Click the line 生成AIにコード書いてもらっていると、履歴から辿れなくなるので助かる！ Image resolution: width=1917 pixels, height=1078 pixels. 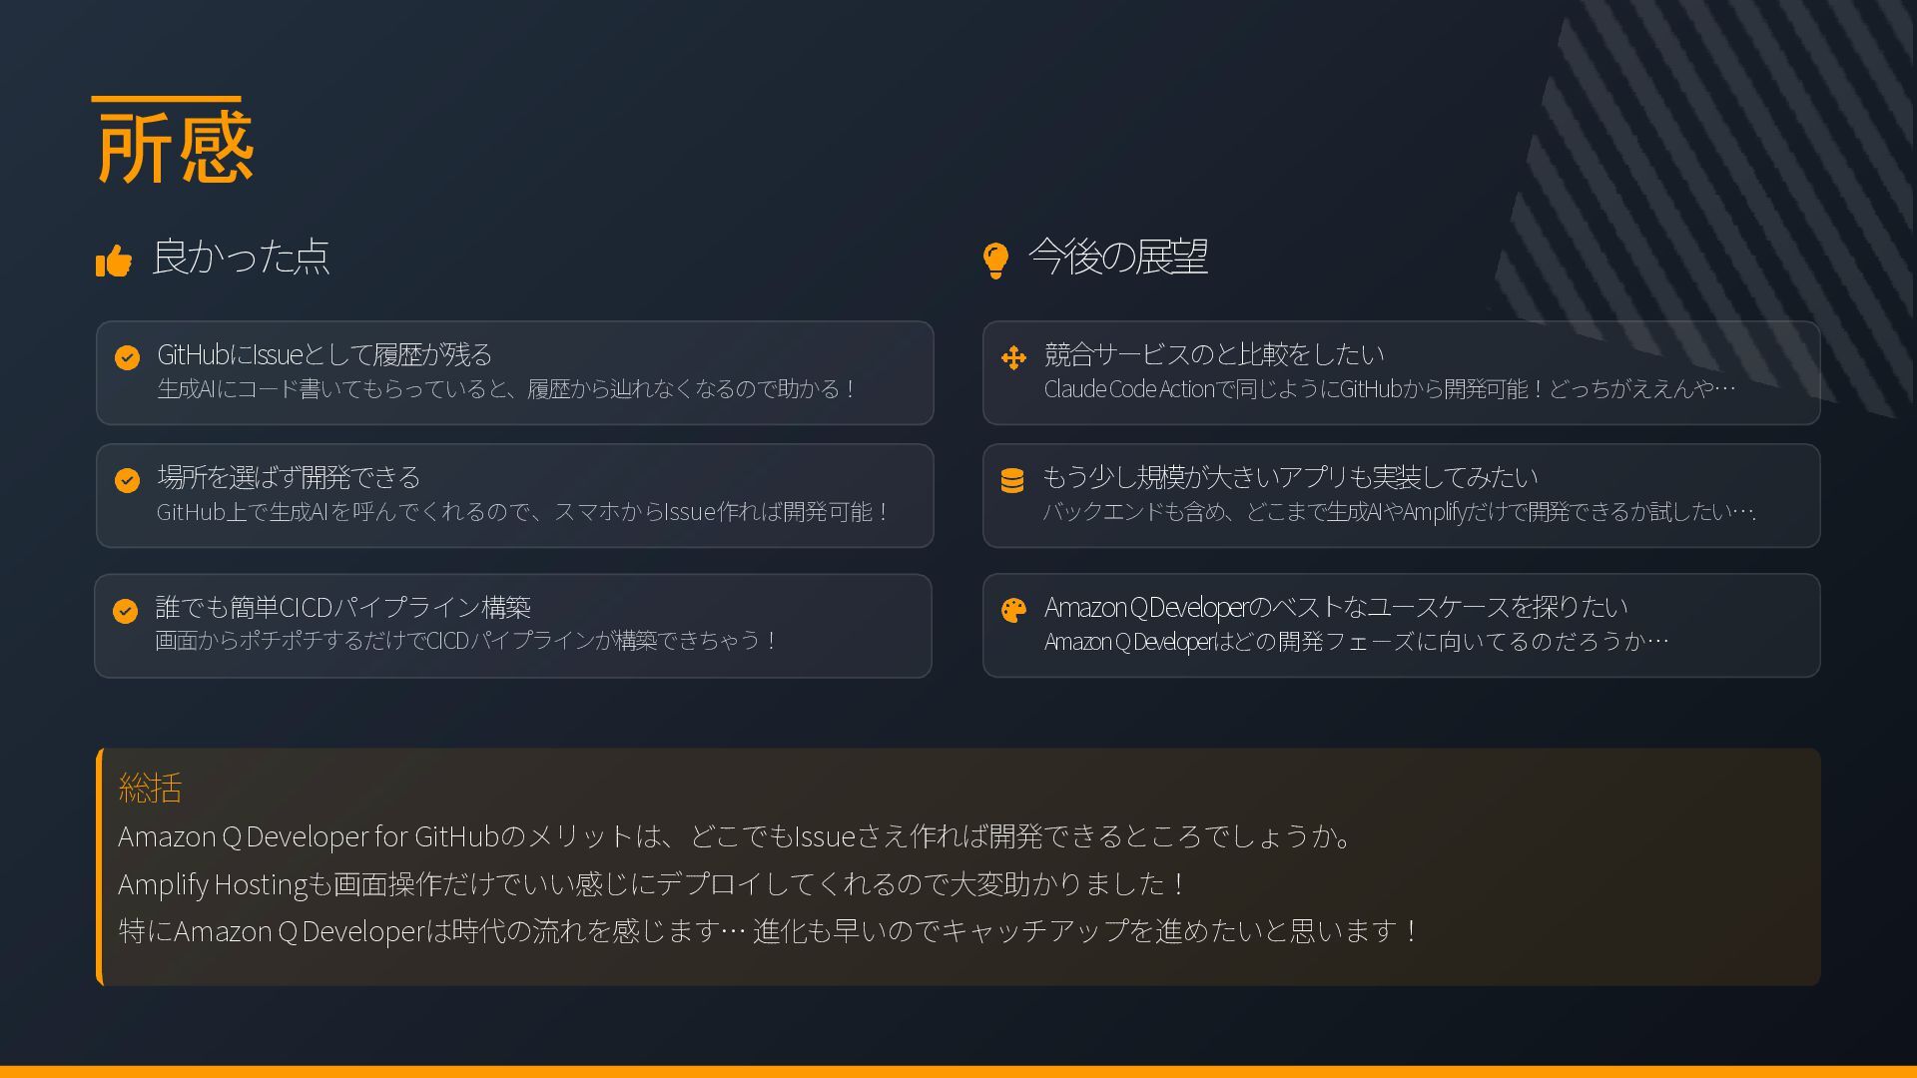point(507,388)
